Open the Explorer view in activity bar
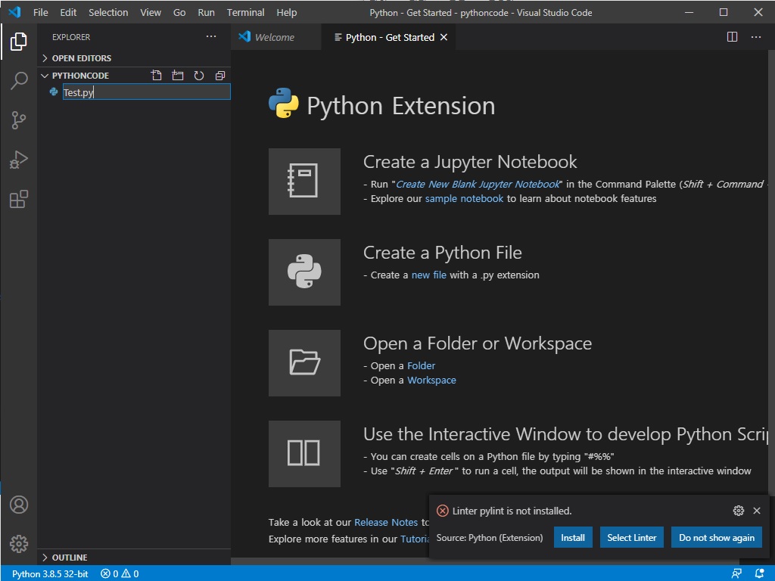 click(19, 42)
